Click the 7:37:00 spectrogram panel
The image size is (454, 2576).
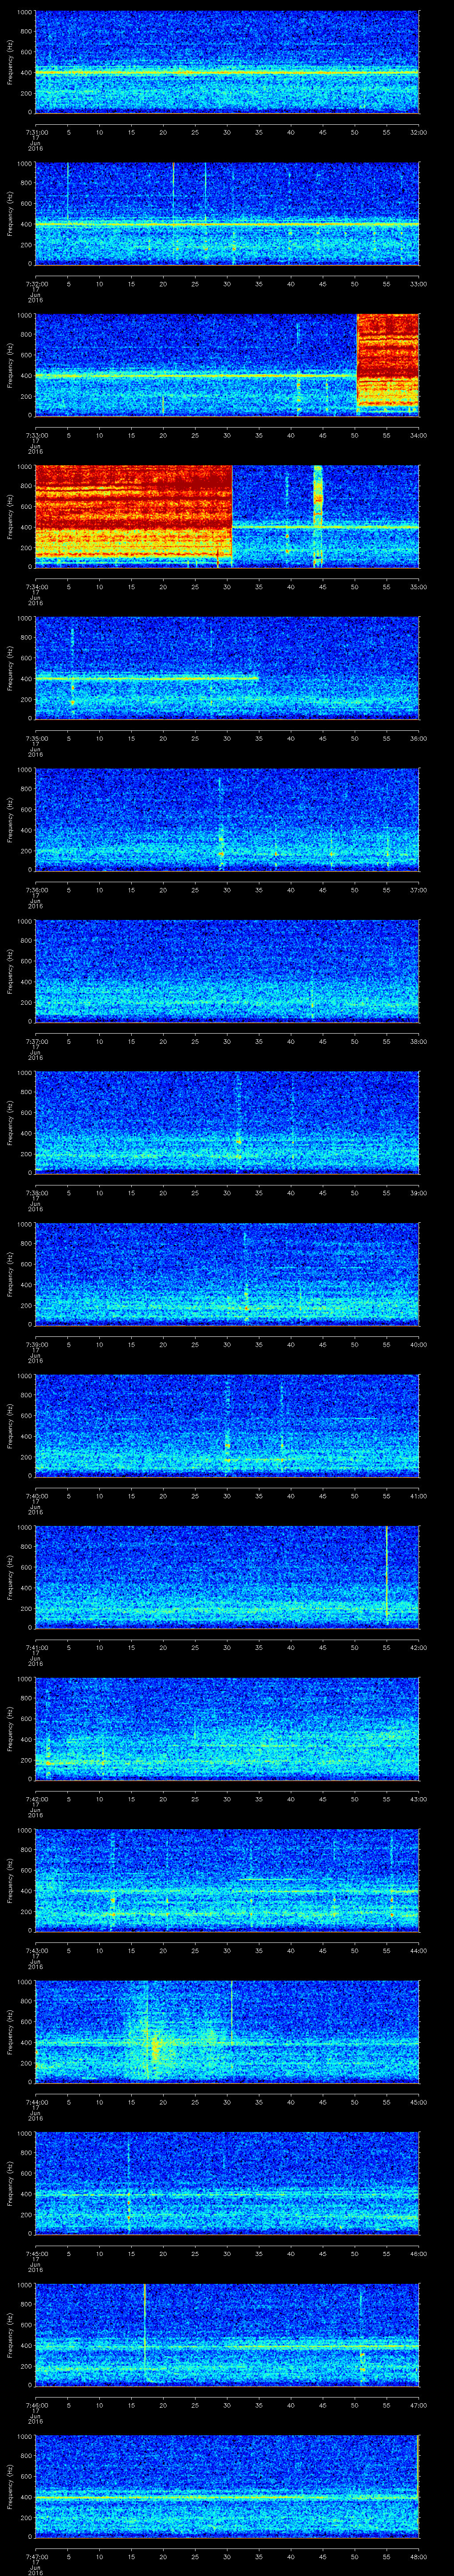[227, 971]
